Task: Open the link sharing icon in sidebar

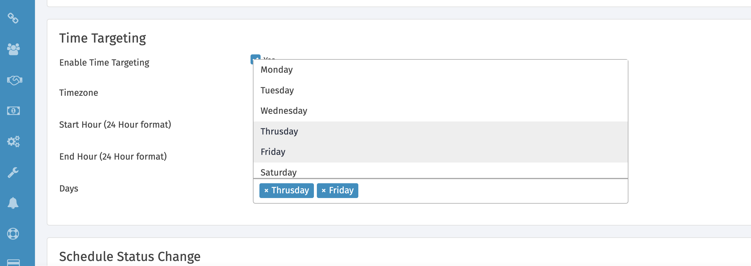Action: tap(13, 19)
